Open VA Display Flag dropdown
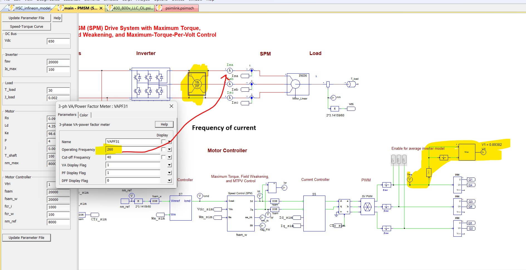Image resolution: width=526 pixels, height=270 pixels. coord(169,165)
